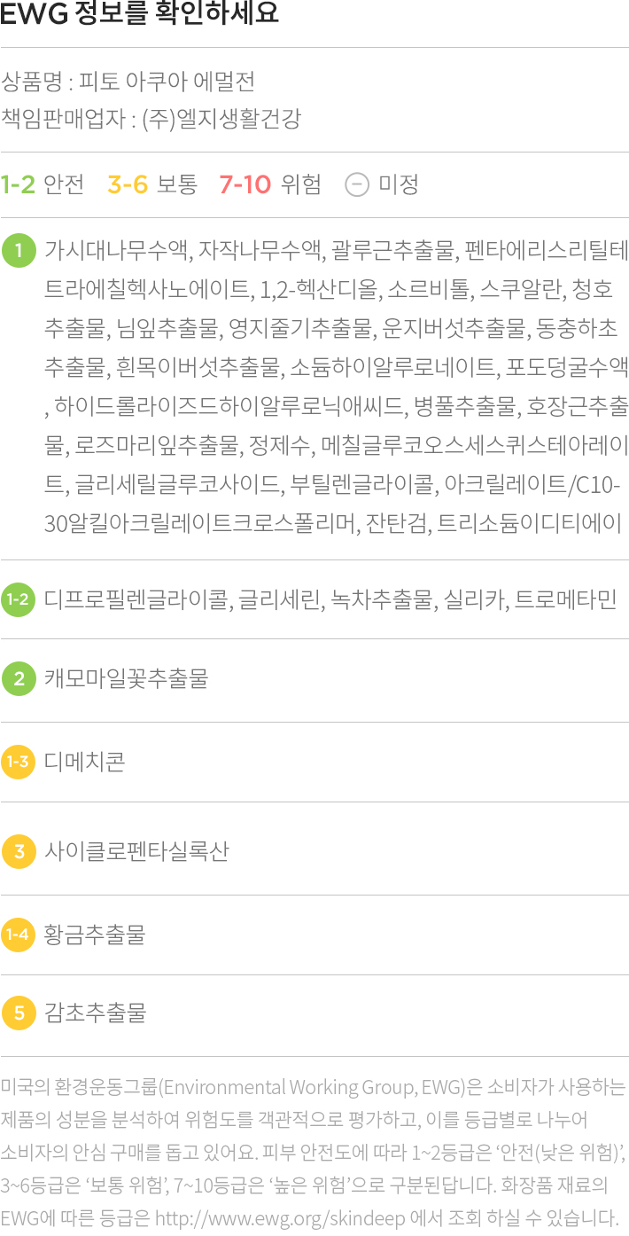The height and width of the screenshot is (1236, 629).
Task: Click the undetermined minus circle icon
Action: coord(356,184)
